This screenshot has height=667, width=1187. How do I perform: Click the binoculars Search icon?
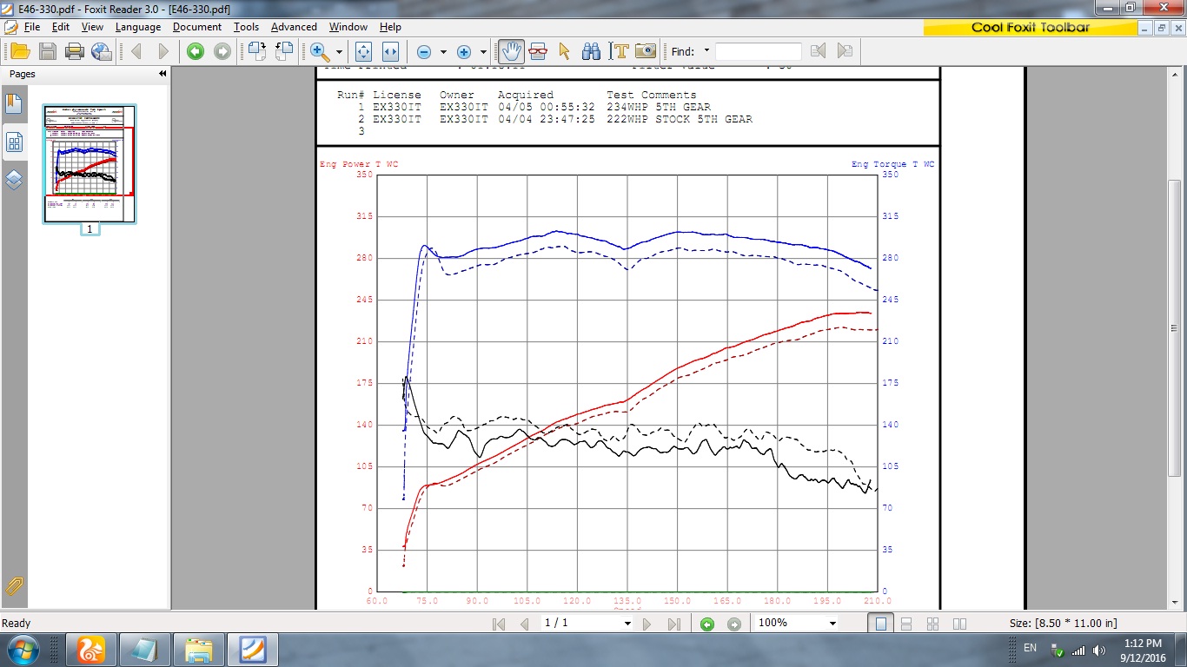(591, 51)
